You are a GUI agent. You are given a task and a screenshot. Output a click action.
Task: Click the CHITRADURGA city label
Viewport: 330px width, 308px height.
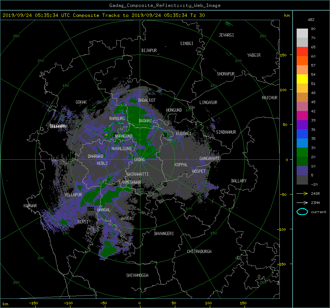[x=199, y=251]
